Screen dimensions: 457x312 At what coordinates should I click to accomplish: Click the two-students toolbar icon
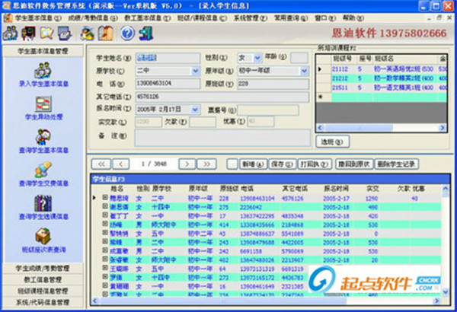[11, 33]
